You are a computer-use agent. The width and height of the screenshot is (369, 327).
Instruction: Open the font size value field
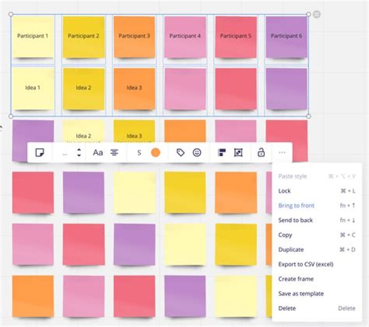coord(65,154)
